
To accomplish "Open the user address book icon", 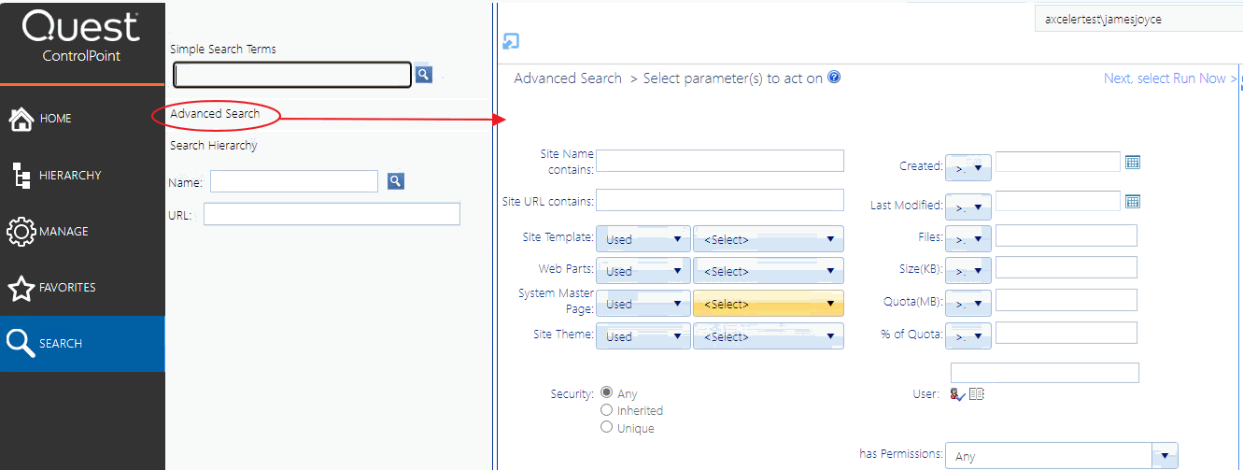I will 977,394.
